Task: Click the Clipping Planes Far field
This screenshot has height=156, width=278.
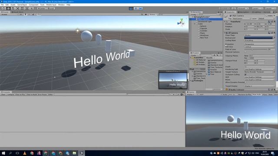Action: tap(262, 58)
